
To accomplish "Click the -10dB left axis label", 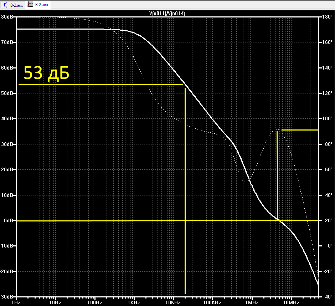I will click(7, 246).
